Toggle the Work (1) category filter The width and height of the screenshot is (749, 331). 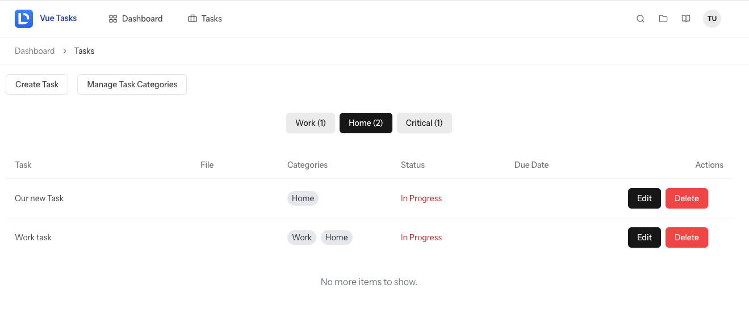[311, 123]
